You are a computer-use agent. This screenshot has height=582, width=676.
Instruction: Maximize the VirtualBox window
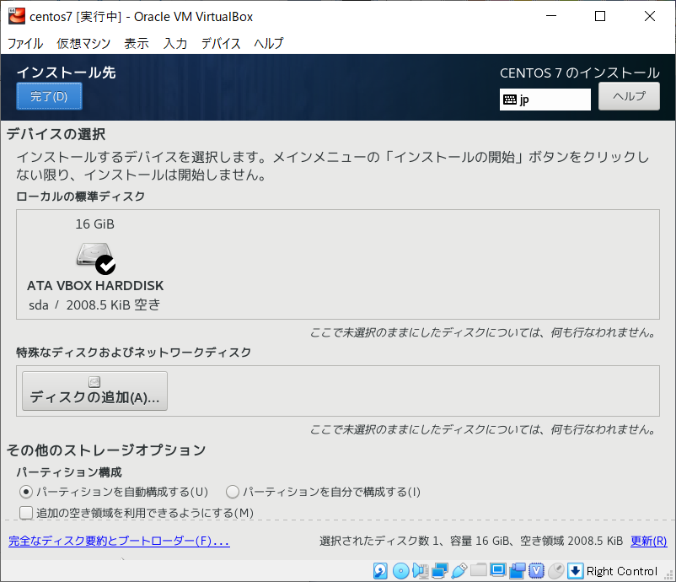pos(599,16)
